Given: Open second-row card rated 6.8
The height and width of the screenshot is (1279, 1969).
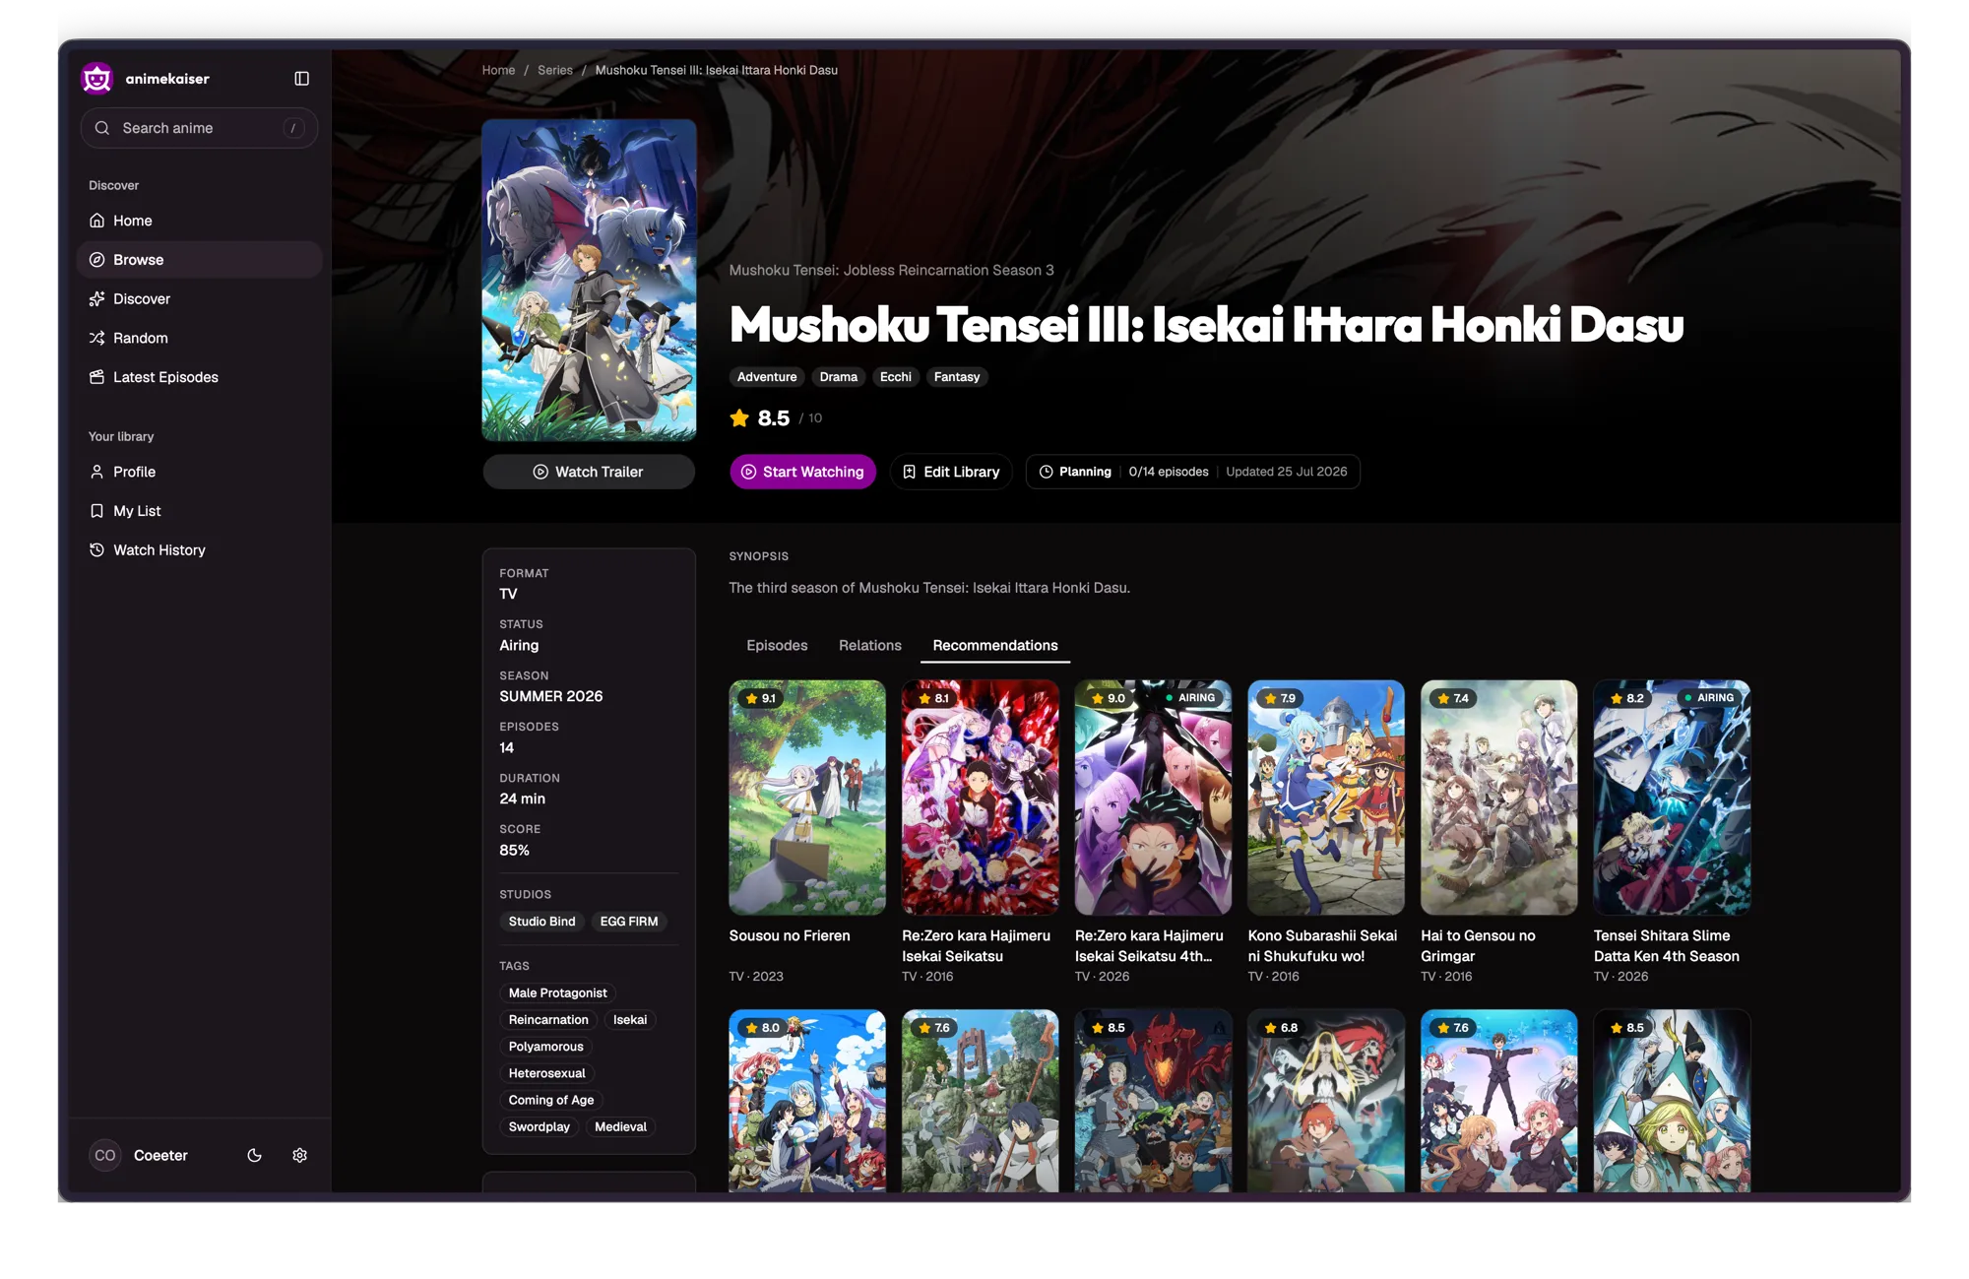Looking at the screenshot, I should point(1326,1101).
